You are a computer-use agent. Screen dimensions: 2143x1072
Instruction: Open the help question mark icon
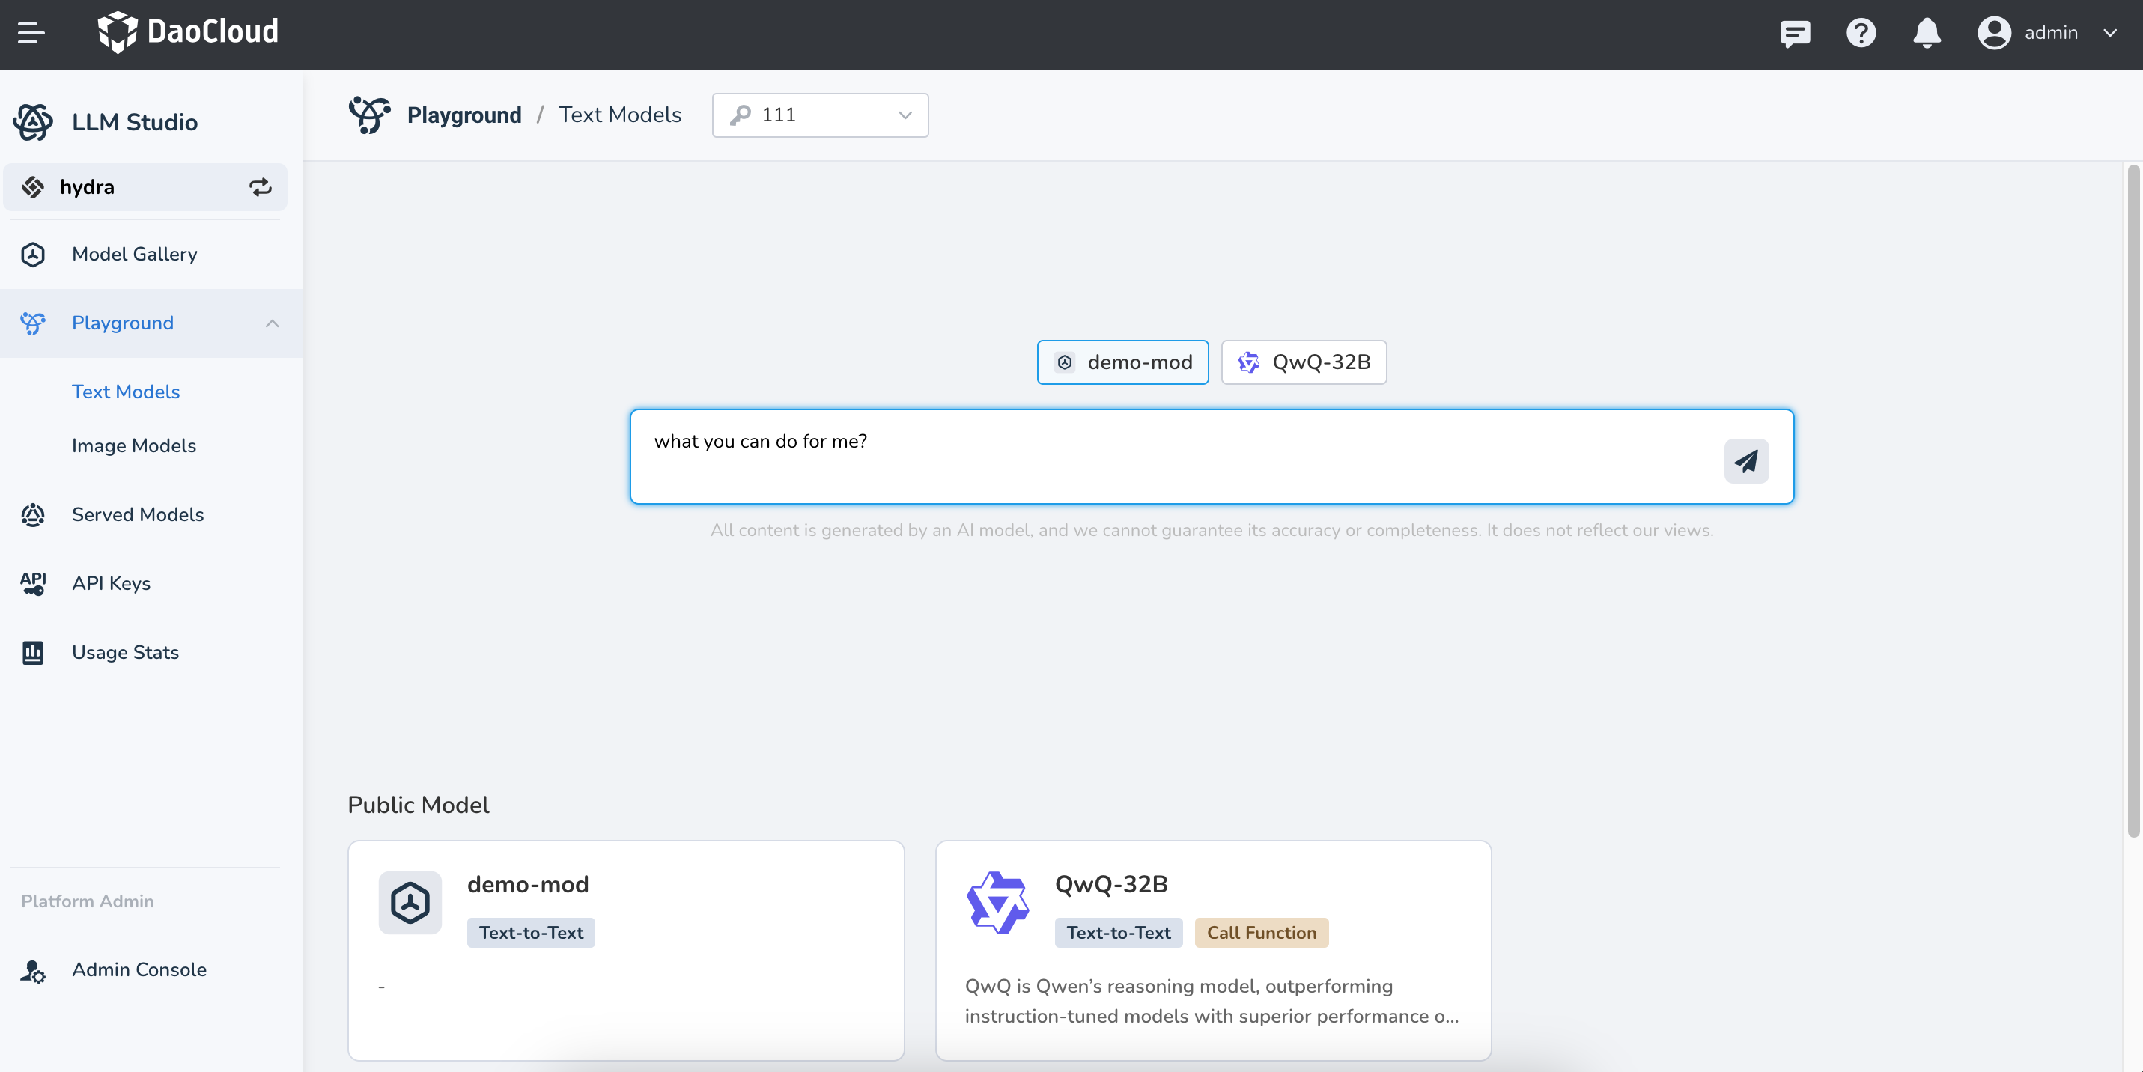1860,33
